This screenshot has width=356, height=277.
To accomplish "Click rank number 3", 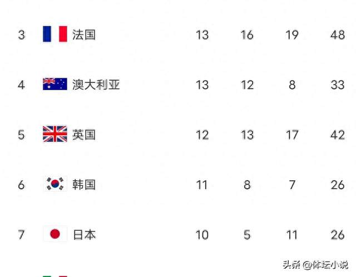I will (21, 35).
